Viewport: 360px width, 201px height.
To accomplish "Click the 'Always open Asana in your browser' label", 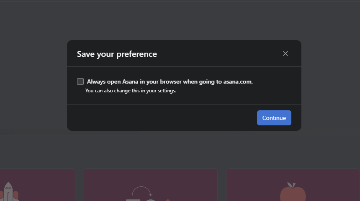I will pos(170,81).
